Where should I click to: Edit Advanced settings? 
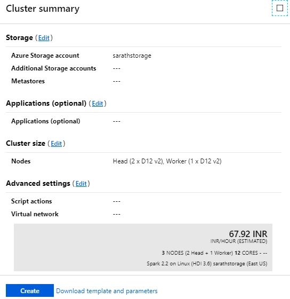coord(81,184)
